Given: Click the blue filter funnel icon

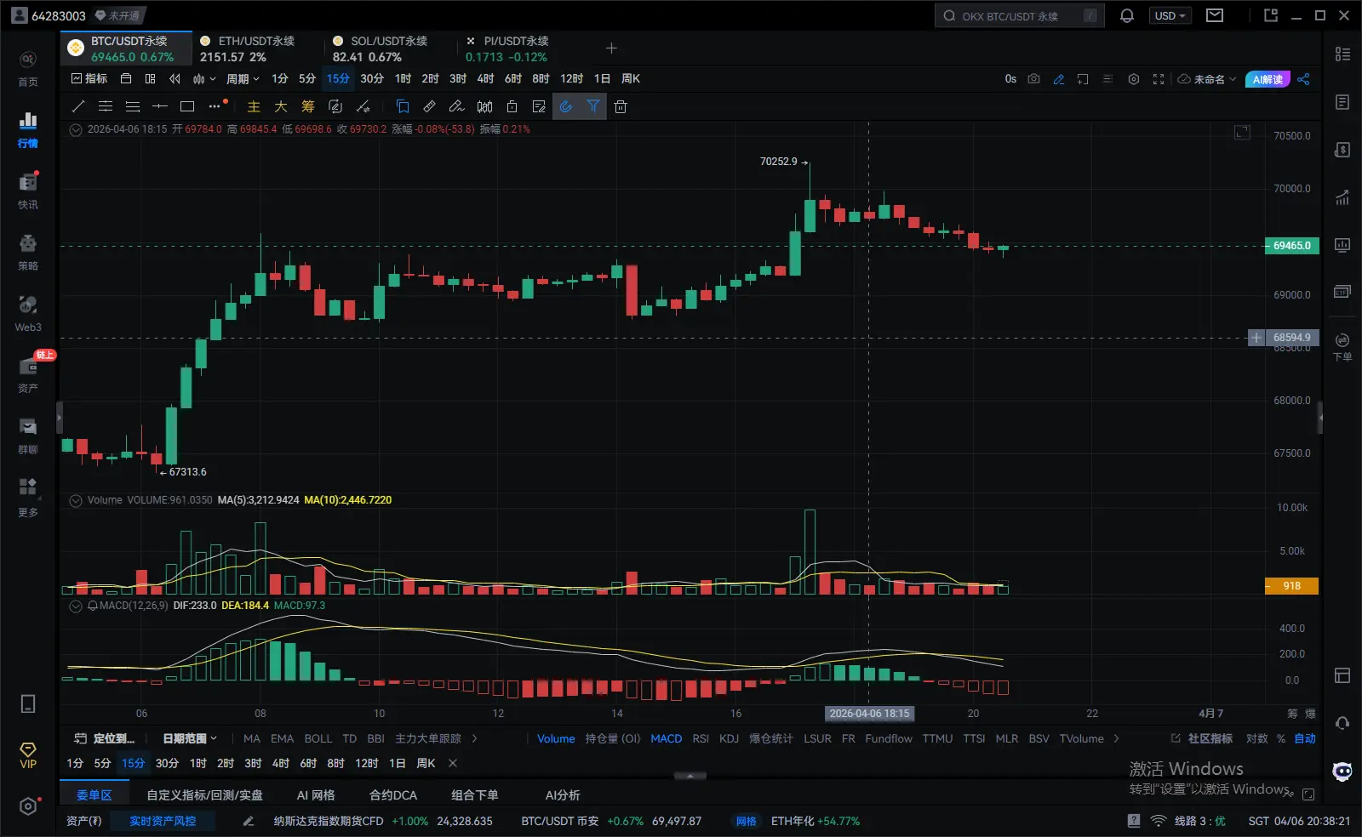Looking at the screenshot, I should [x=593, y=106].
